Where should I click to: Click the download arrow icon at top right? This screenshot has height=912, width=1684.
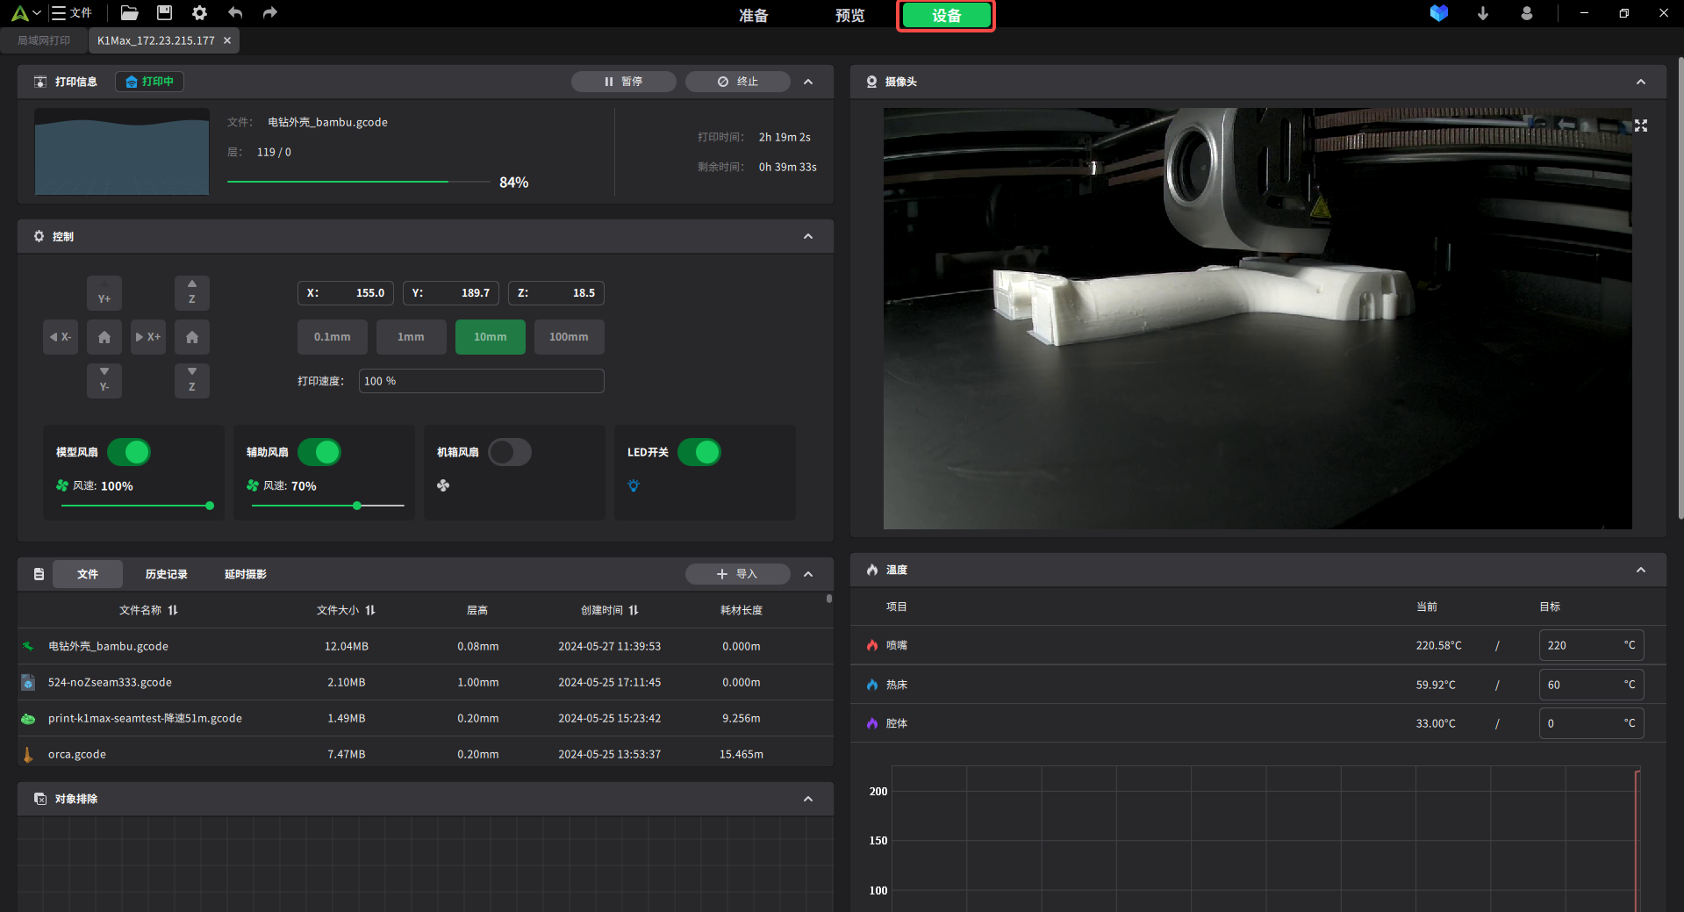(1482, 13)
